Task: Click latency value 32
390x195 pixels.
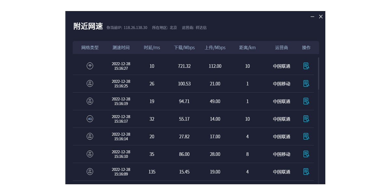Action: coord(152,119)
